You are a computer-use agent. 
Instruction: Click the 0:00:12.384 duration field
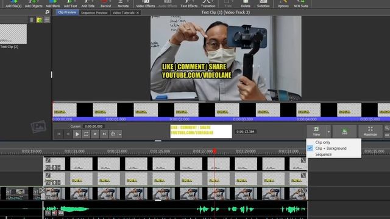click(245, 131)
